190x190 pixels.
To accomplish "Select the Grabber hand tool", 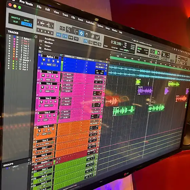I will pos(87,35).
